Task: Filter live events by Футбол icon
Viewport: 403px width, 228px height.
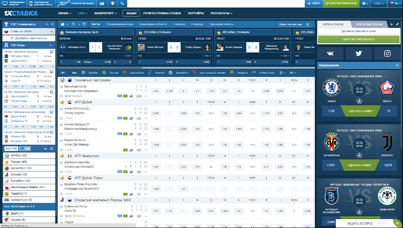Action: [x=83, y=73]
